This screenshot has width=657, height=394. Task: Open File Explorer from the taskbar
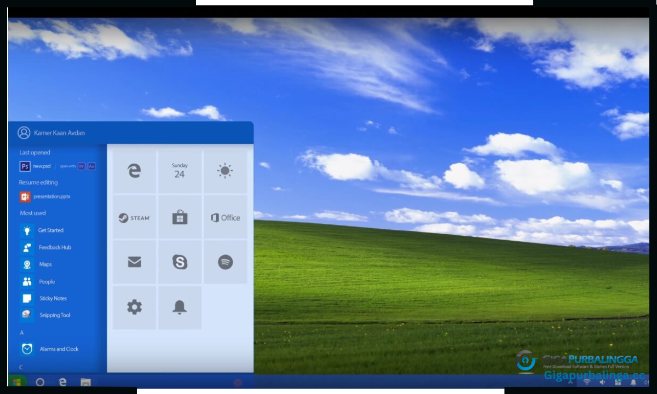click(85, 382)
